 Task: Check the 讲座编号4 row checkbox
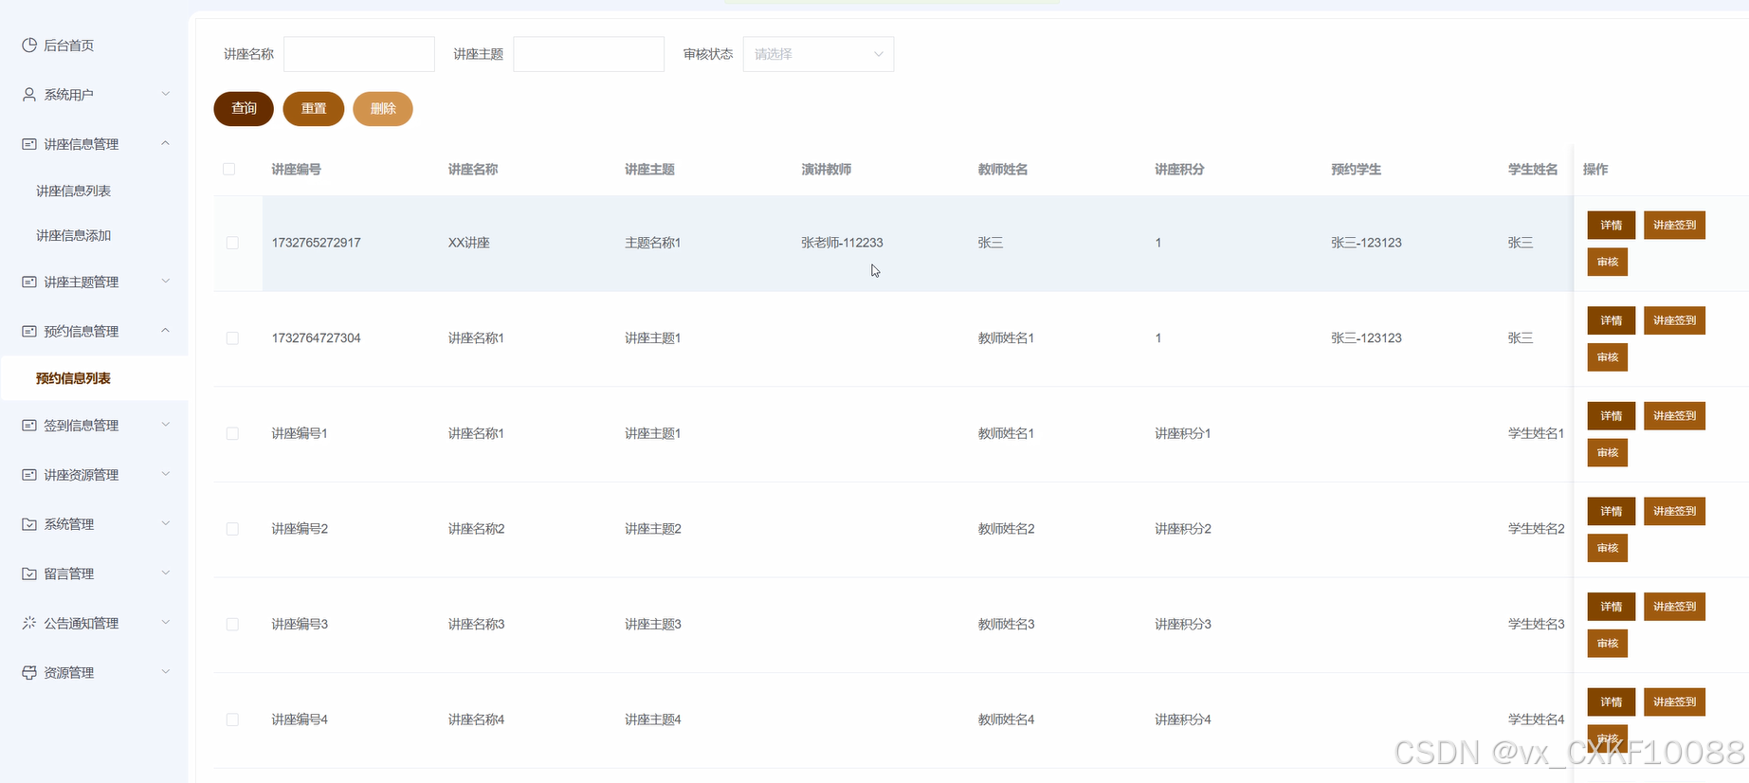232,719
